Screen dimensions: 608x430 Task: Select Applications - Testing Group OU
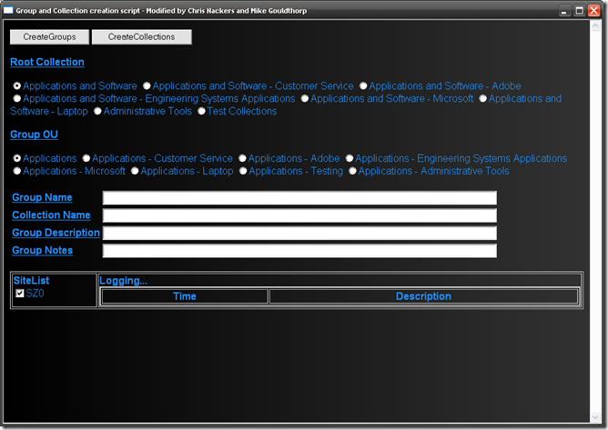click(243, 171)
